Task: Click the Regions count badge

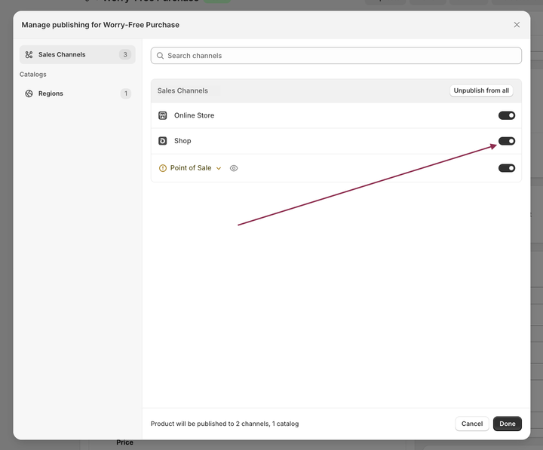Action: pyautogui.click(x=125, y=93)
